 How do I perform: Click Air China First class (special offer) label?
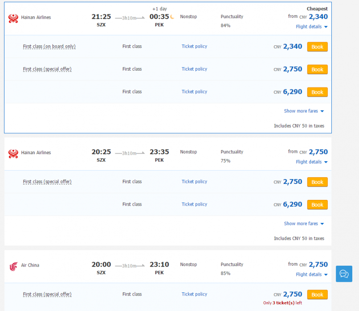coord(47,294)
